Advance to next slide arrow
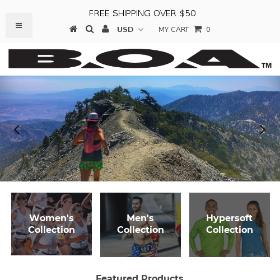The height and width of the screenshot is (280, 280). (x=263, y=129)
